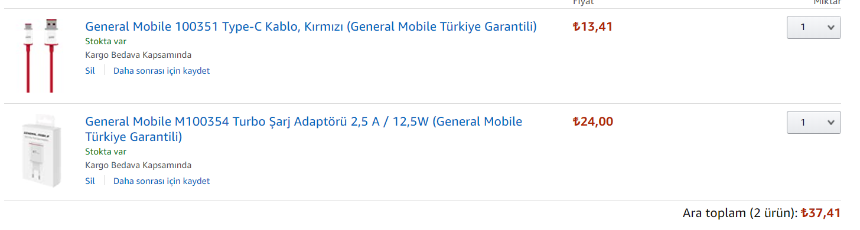
Task: Open the M100354 Turbo Şarj Adaptörü link
Action: (x=304, y=129)
